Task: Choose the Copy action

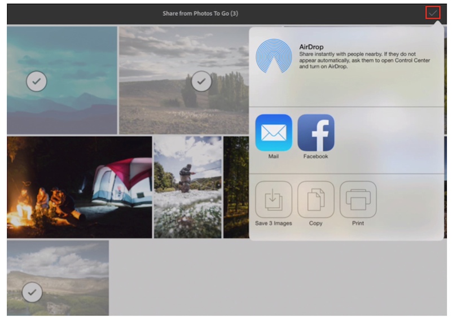Action: [x=316, y=199]
